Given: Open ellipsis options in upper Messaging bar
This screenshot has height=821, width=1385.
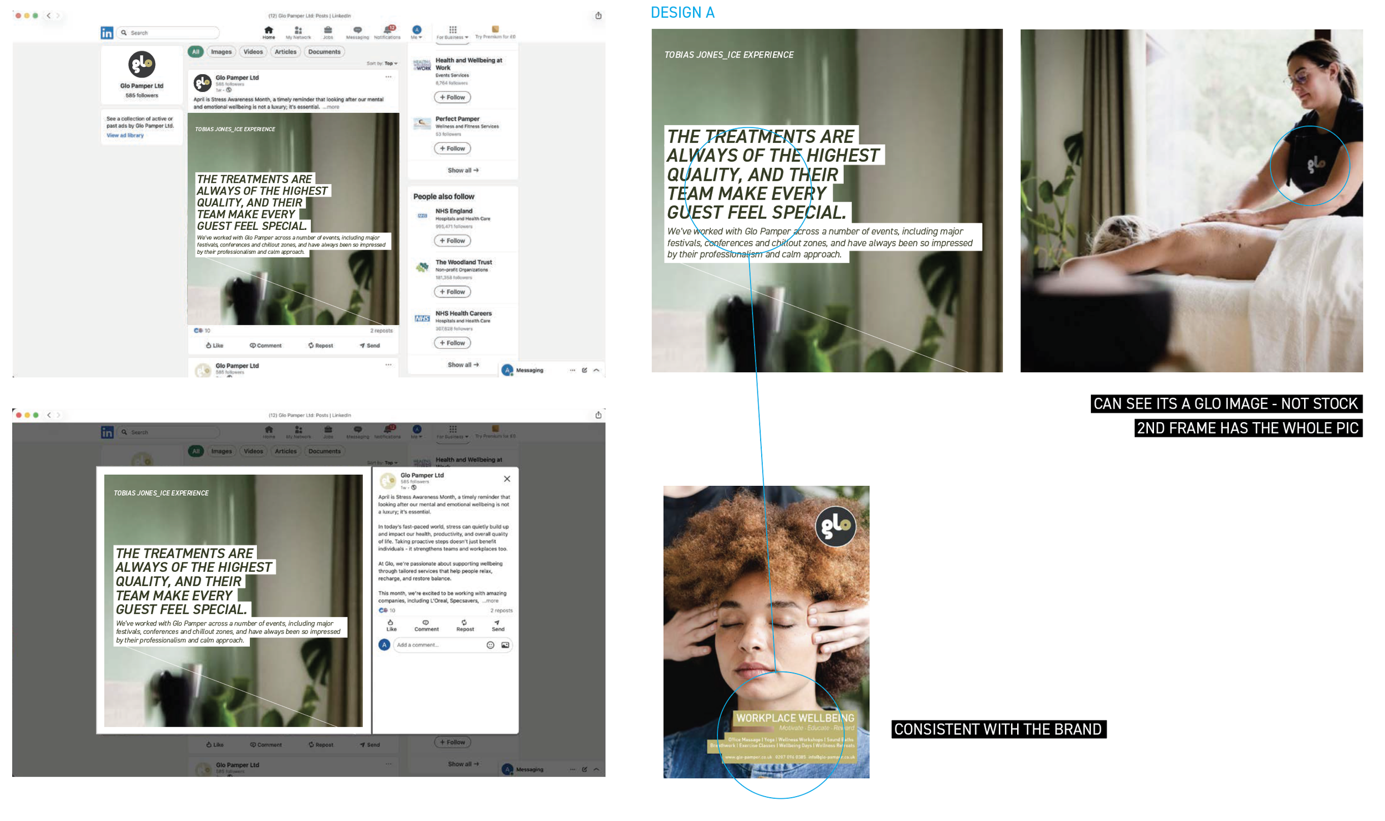Looking at the screenshot, I should [572, 370].
